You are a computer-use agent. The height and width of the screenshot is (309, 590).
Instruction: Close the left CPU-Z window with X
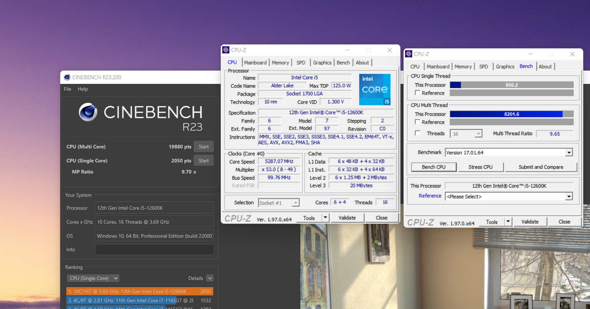pos(390,50)
